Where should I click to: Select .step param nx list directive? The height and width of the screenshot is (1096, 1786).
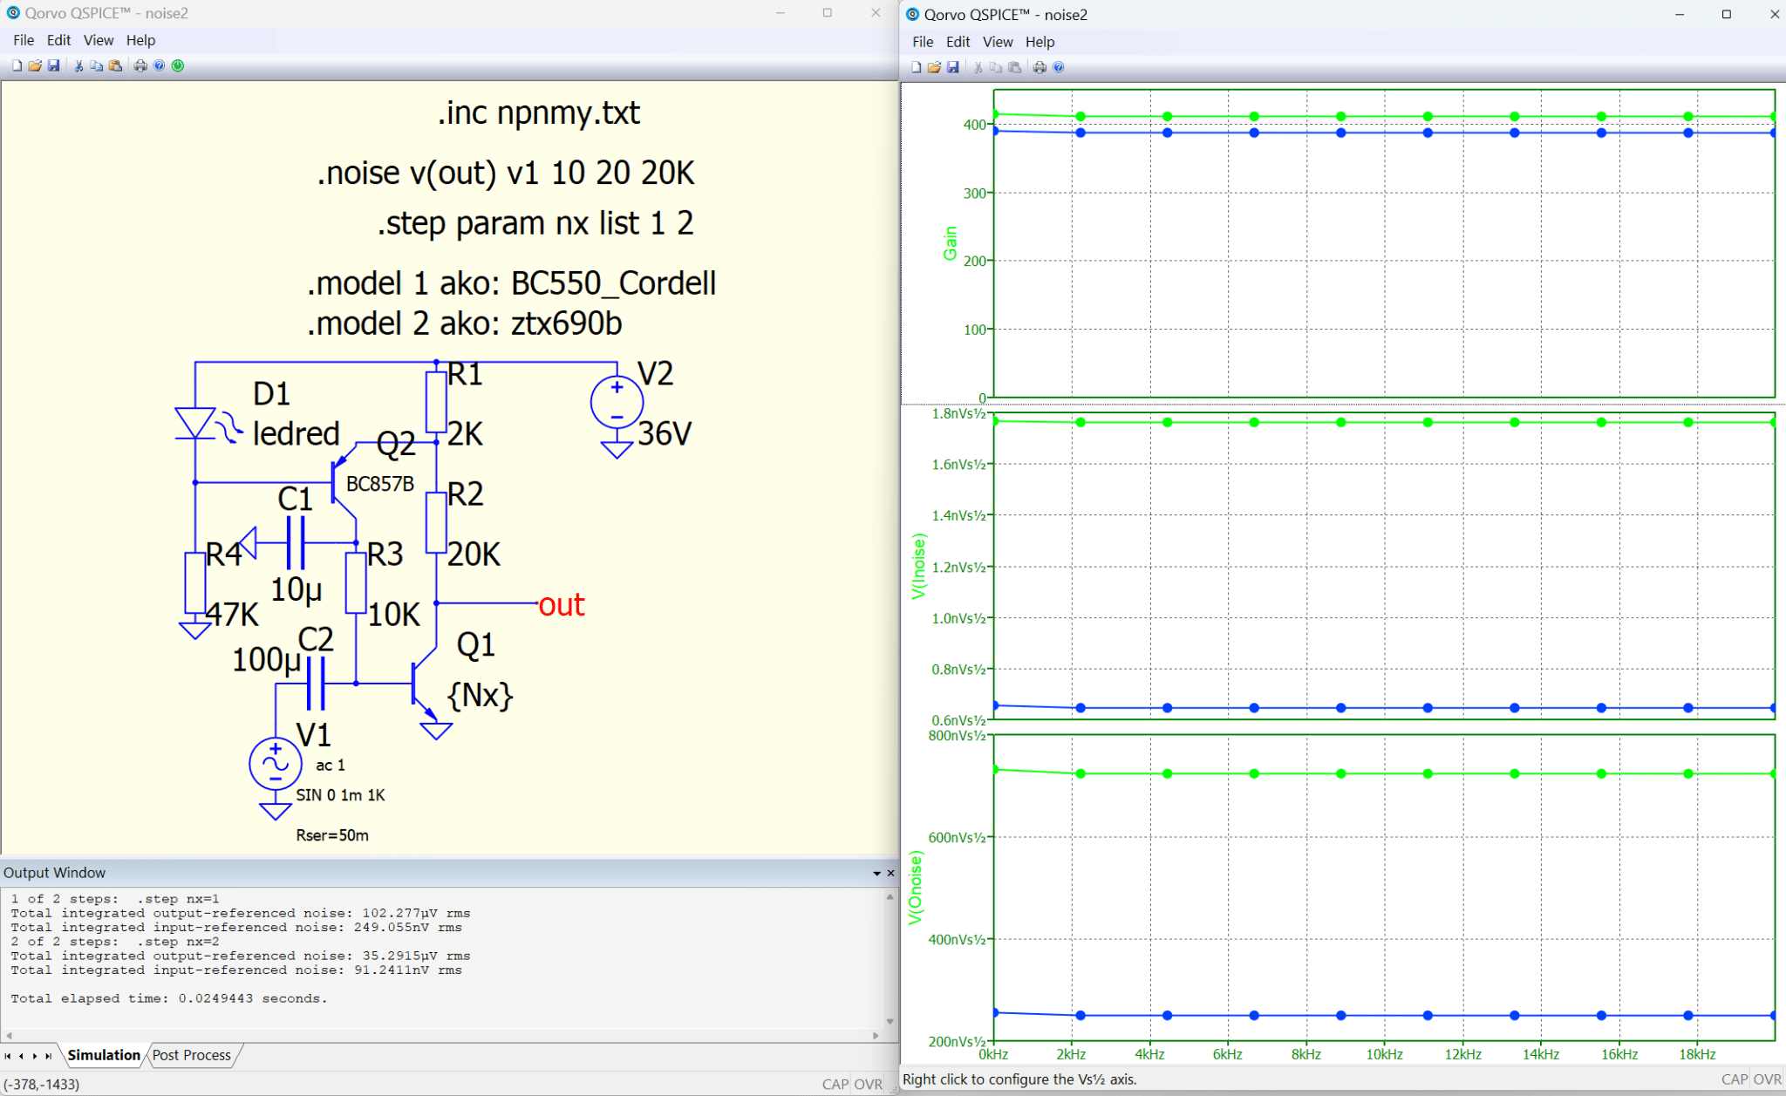535,223
